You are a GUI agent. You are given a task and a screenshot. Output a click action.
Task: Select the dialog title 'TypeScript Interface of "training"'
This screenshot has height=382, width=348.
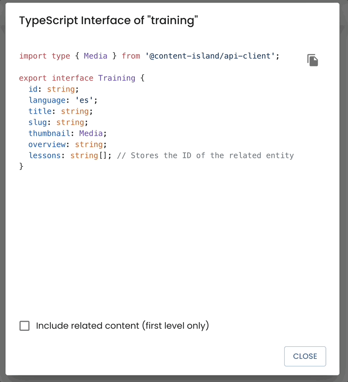pos(109,20)
